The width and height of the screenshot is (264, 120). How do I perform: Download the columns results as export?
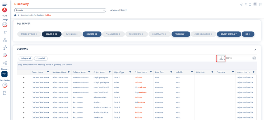[x=221, y=58]
